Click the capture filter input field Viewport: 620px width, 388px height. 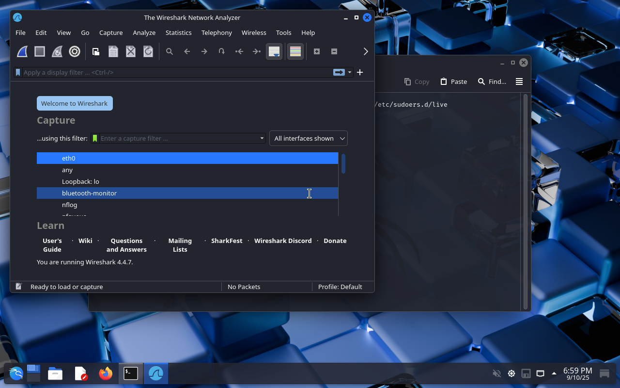[x=179, y=138]
